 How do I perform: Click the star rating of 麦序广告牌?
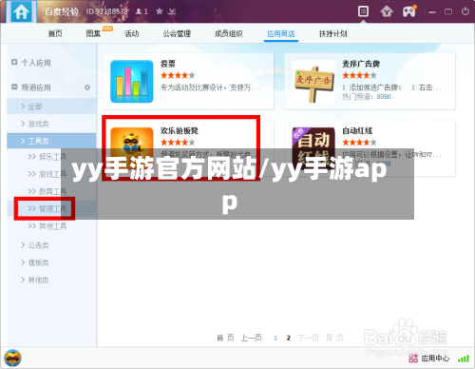click(359, 75)
